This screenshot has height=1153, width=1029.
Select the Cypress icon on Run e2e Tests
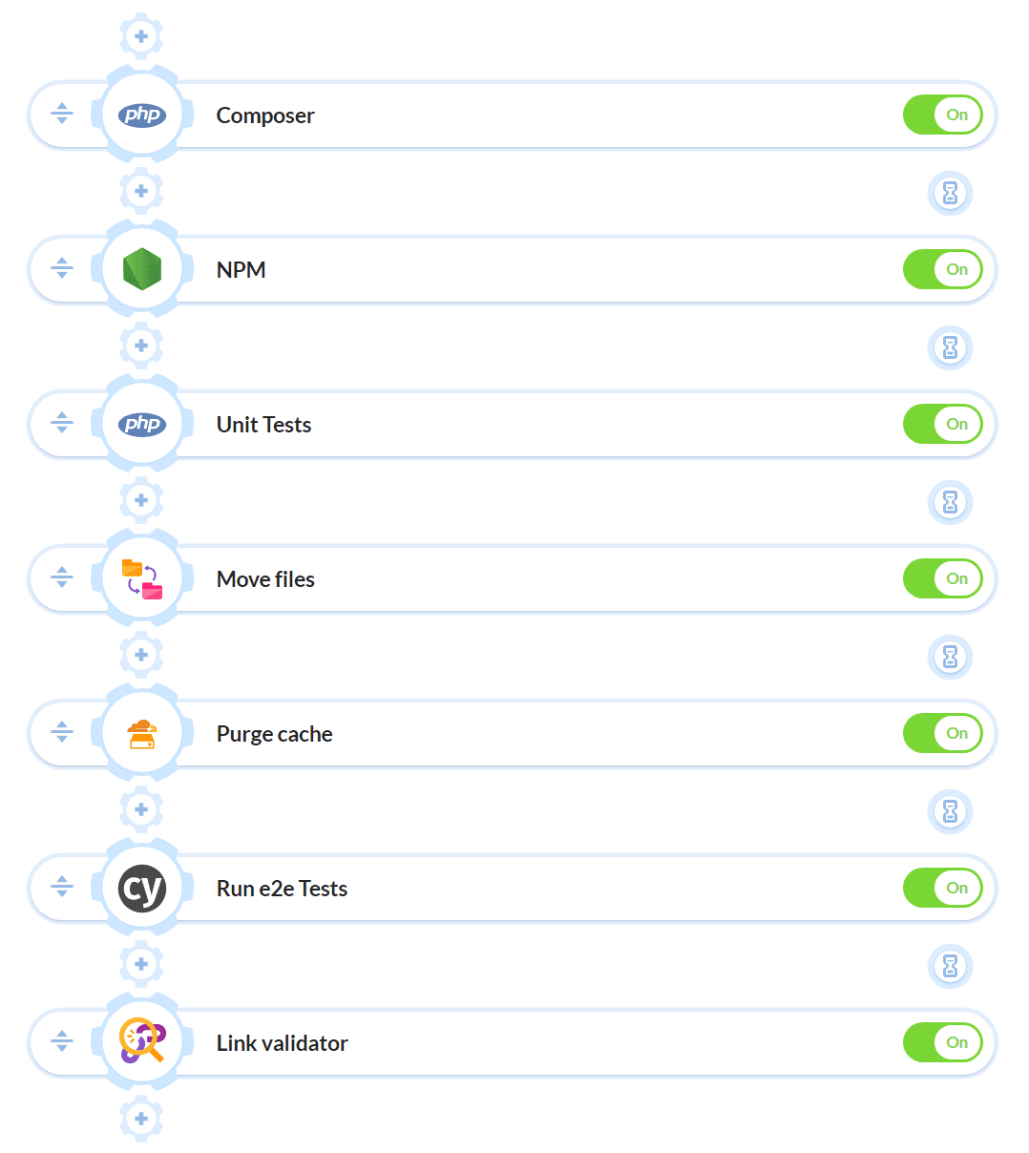coord(141,887)
